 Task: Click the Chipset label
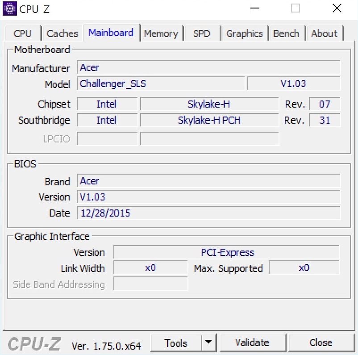point(54,104)
